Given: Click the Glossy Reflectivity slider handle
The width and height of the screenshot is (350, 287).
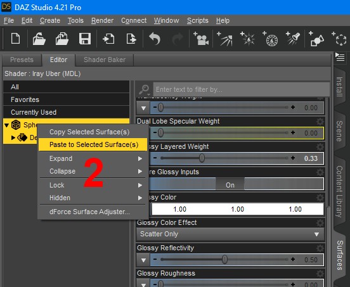Looking at the screenshot, I should tap(224, 259).
